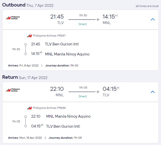Click Philippine Airlines PR687 flight number text

(x=49, y=36)
